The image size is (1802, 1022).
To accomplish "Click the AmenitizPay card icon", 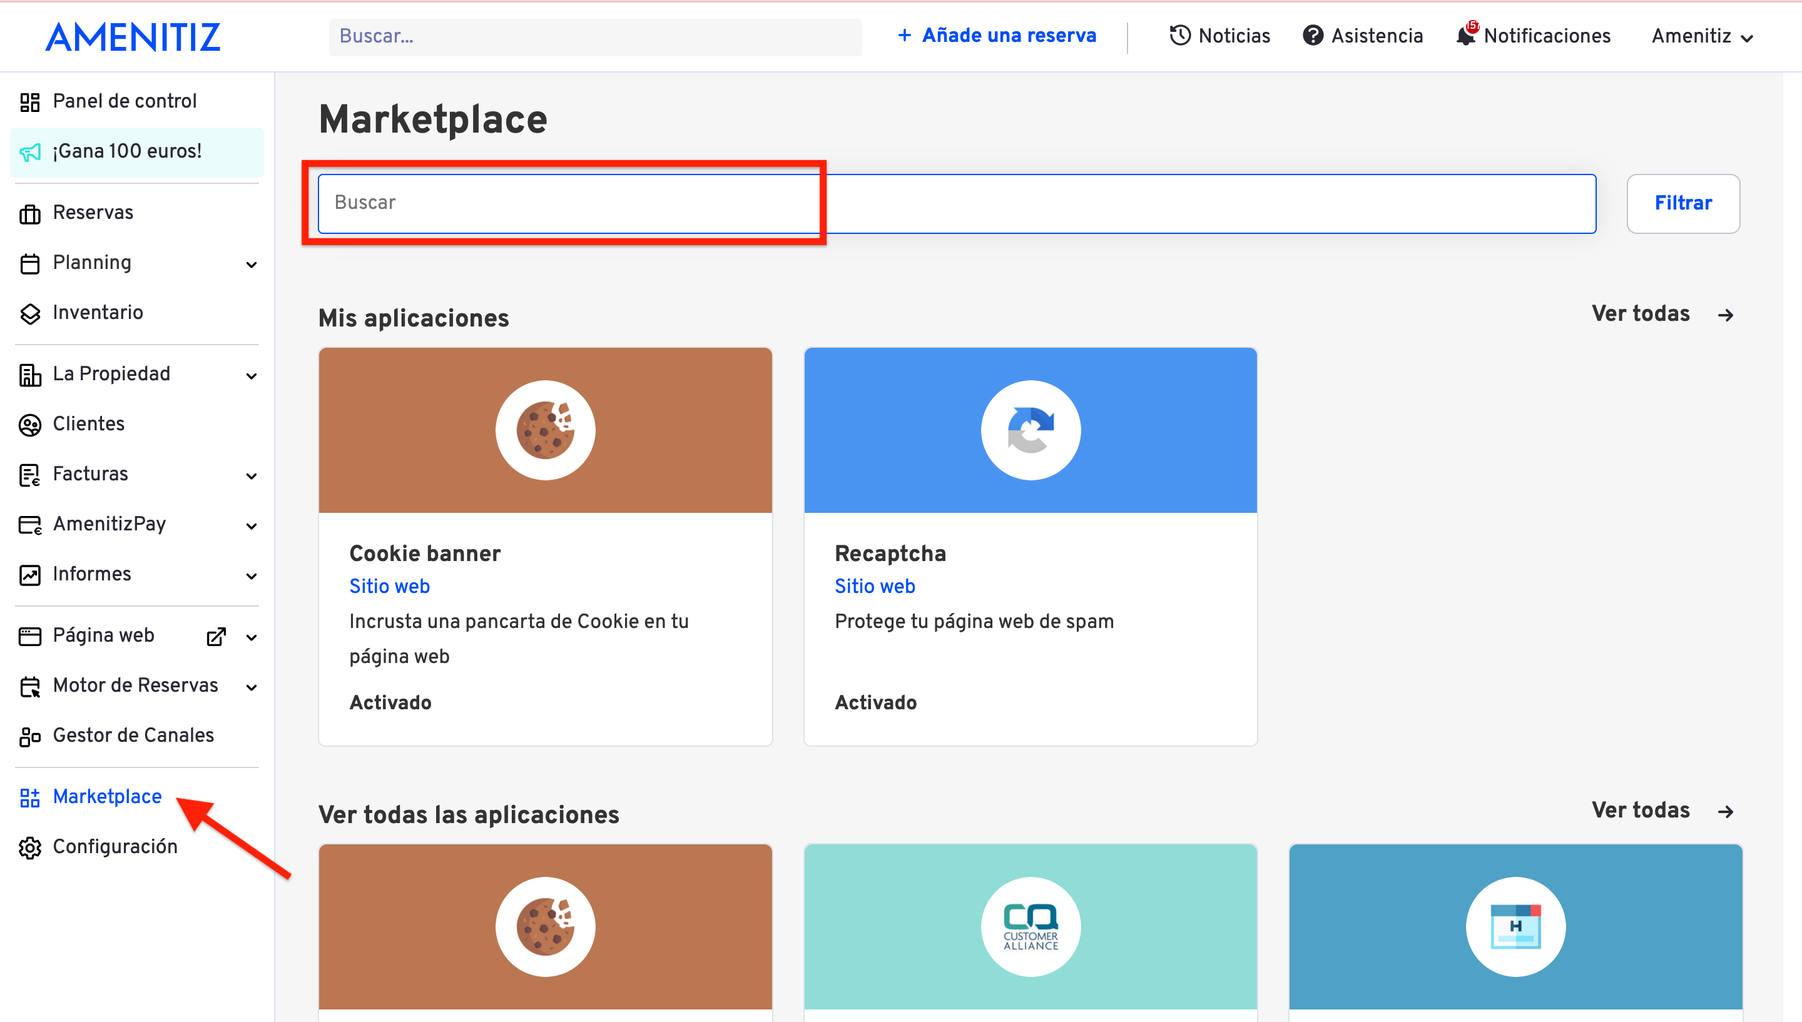I will coord(29,525).
